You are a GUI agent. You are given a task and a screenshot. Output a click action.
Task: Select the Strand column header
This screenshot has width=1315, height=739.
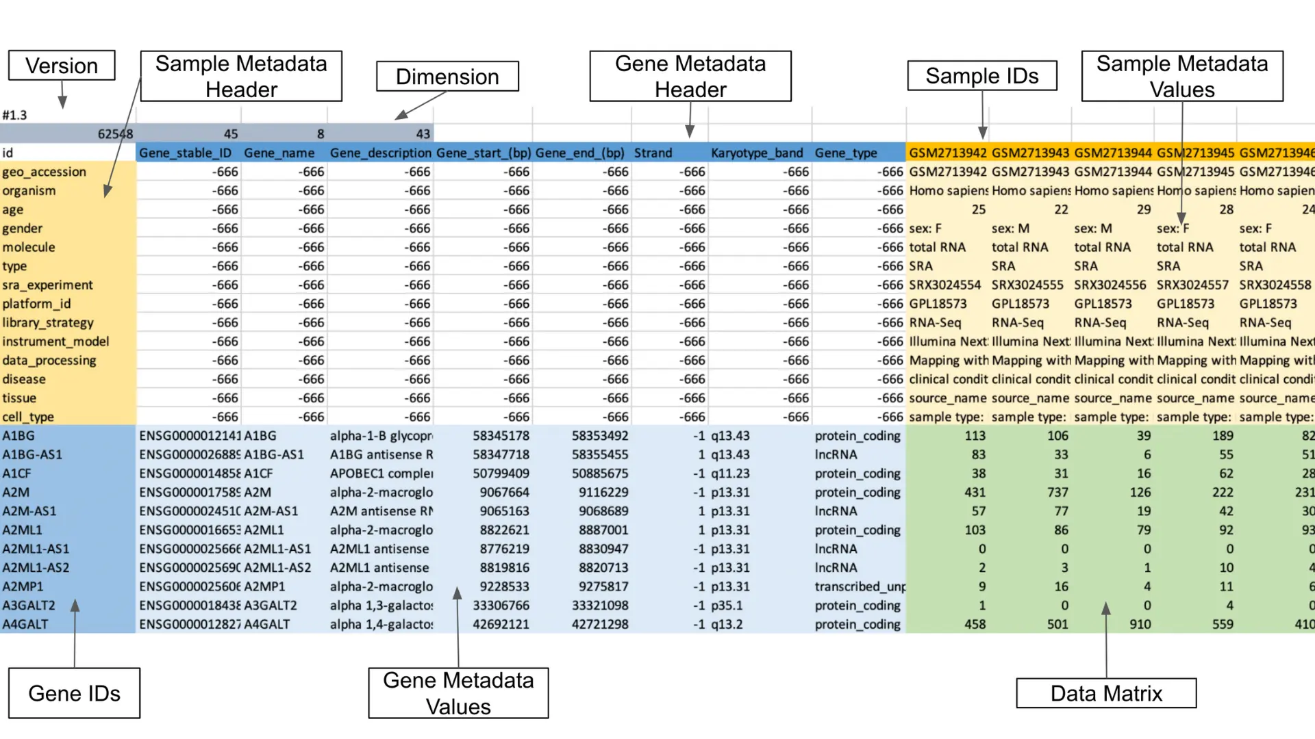652,153
